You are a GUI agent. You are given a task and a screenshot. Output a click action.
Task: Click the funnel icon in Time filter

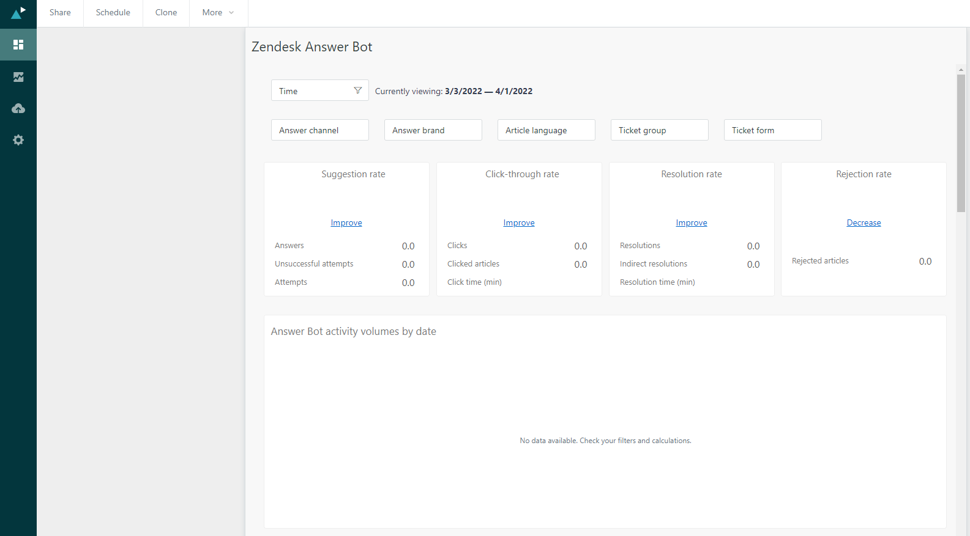358,90
